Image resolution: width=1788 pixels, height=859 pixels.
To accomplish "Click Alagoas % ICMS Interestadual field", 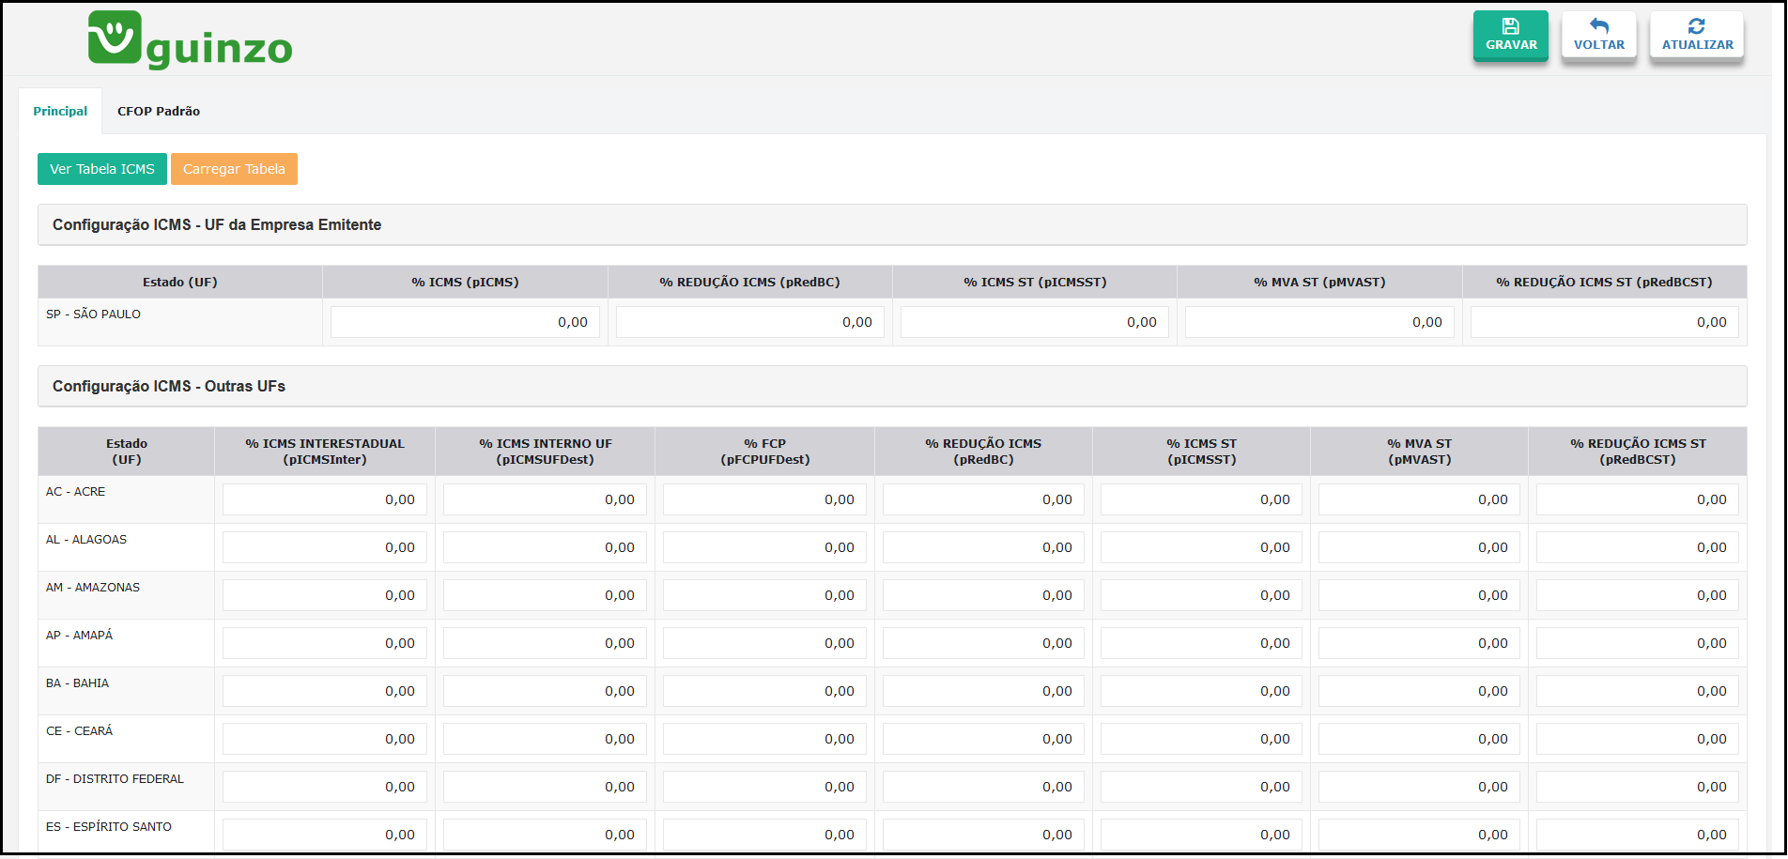I will click(325, 547).
